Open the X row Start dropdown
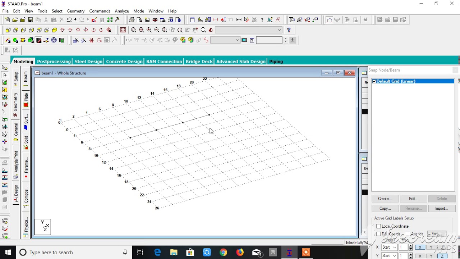Image resolution: width=460 pixels, height=259 pixels. (x=389, y=247)
